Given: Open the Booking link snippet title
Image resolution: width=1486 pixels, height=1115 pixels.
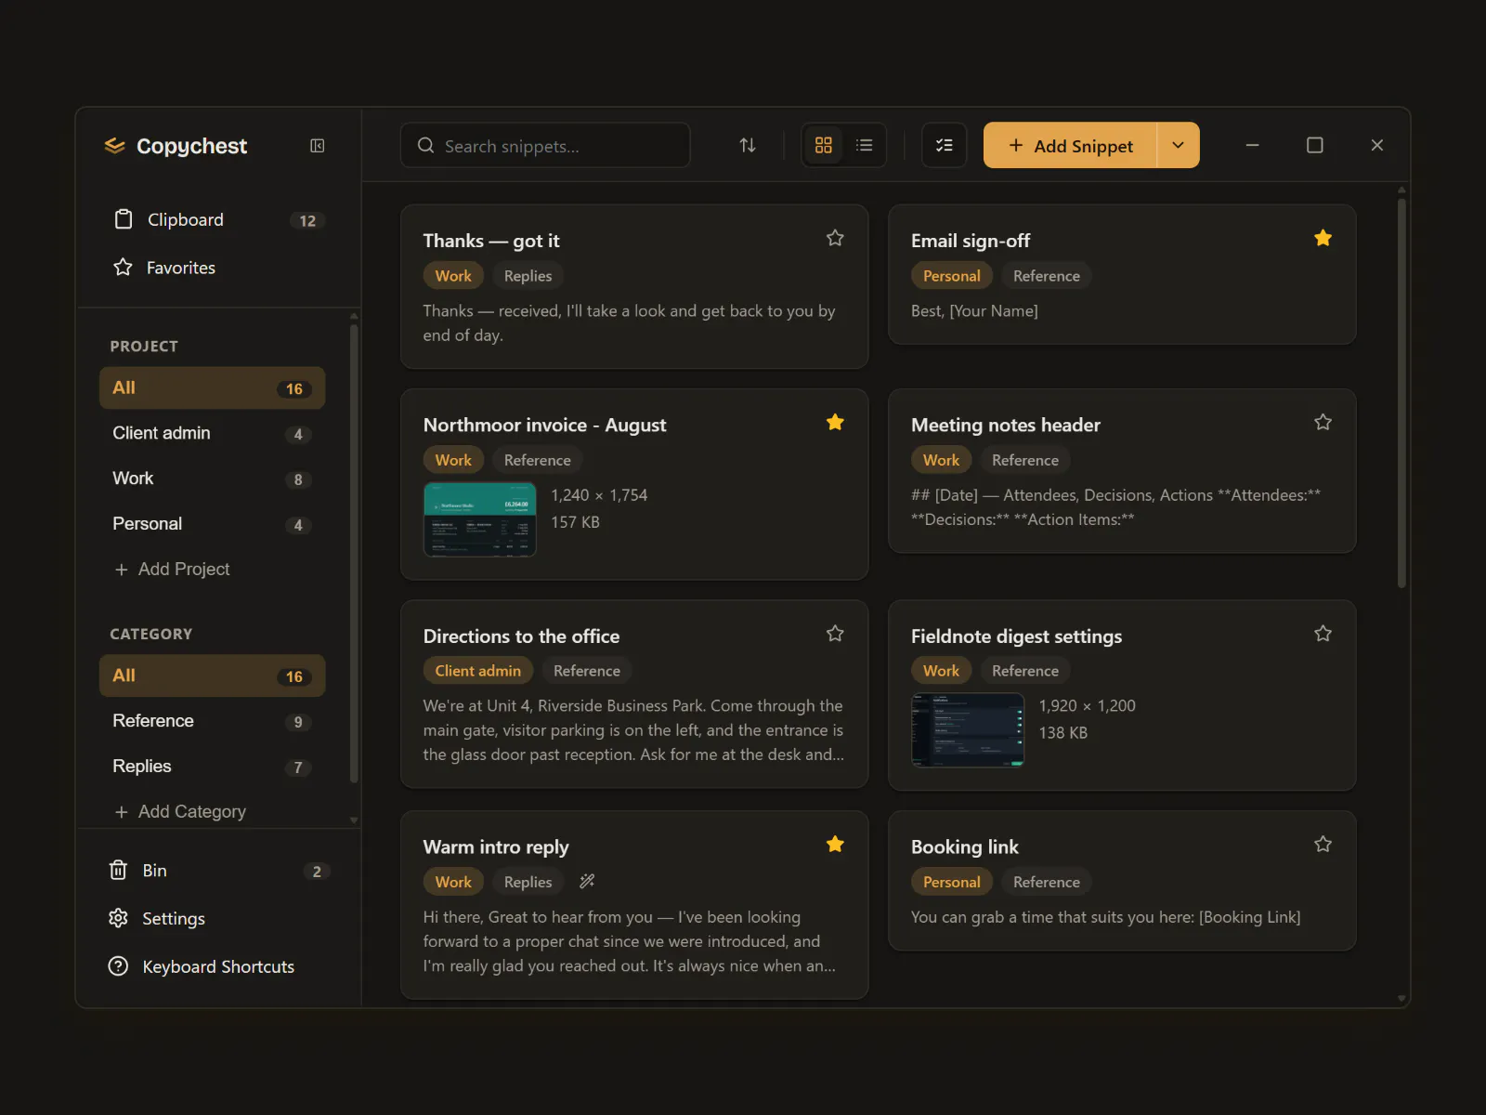Looking at the screenshot, I should [965, 847].
